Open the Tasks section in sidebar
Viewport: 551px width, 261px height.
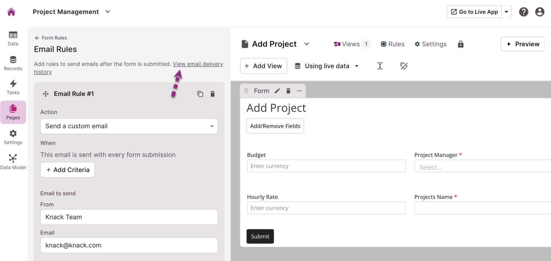[13, 87]
